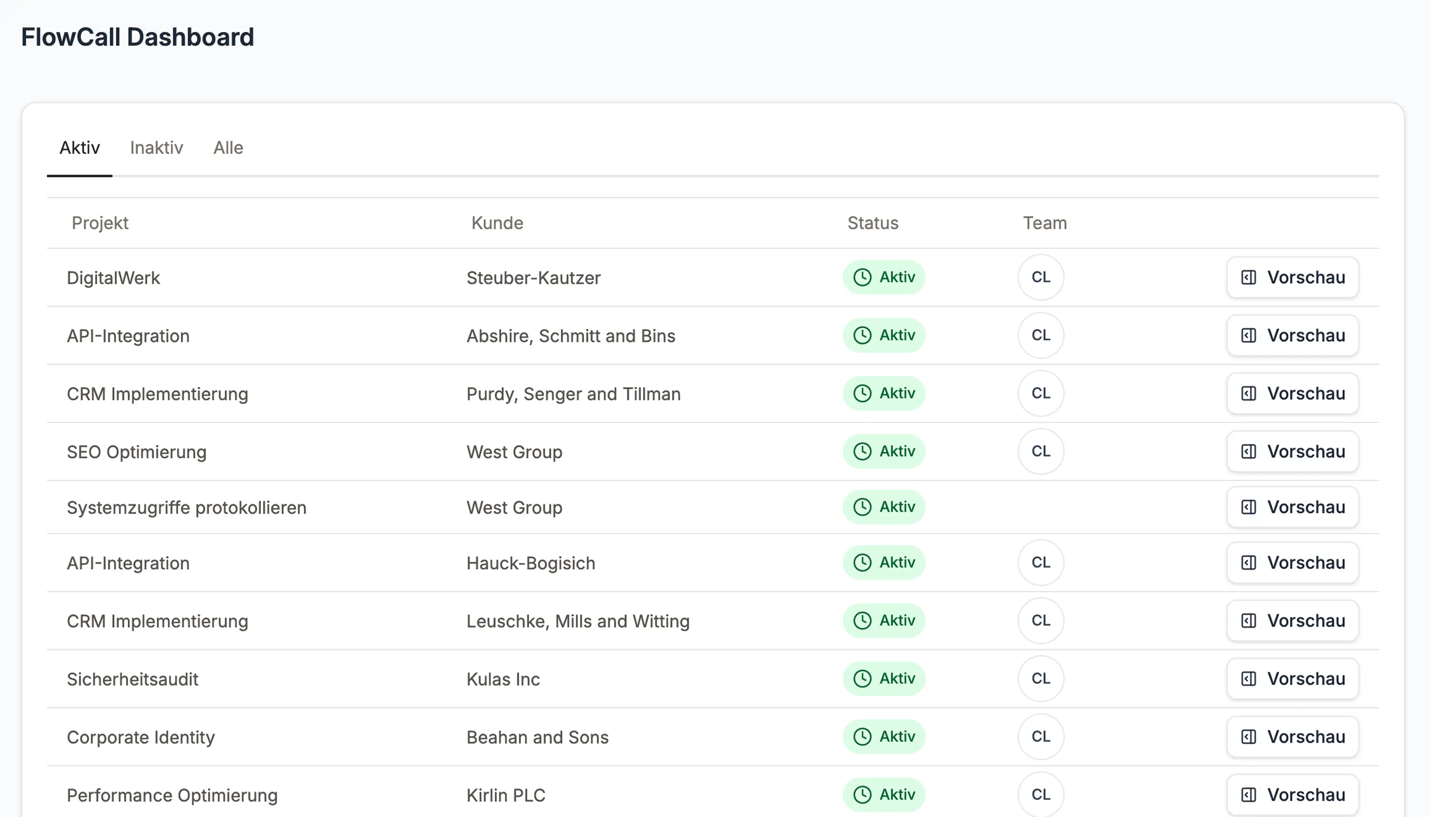Click the FlowCall Dashboard title
1430x817 pixels.
click(x=137, y=37)
